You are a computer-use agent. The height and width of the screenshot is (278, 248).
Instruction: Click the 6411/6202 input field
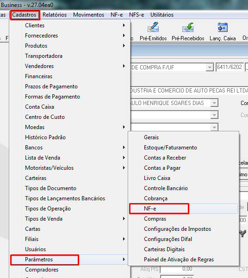pos(229,67)
